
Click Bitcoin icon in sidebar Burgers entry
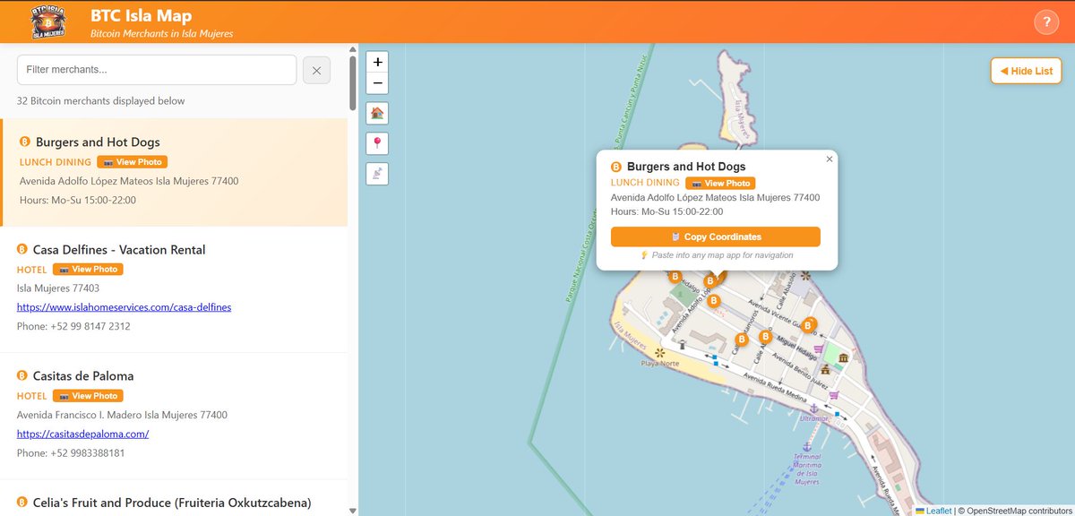click(25, 142)
